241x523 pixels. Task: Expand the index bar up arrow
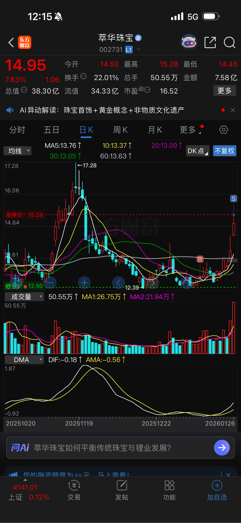point(25,480)
